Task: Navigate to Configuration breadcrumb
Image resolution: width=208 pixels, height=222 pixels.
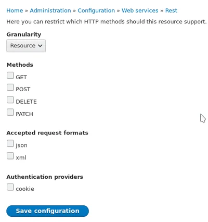Action: [x=96, y=10]
